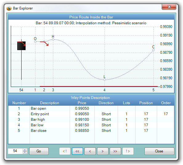Select the 'Bar low' way point row

[x=91, y=125]
